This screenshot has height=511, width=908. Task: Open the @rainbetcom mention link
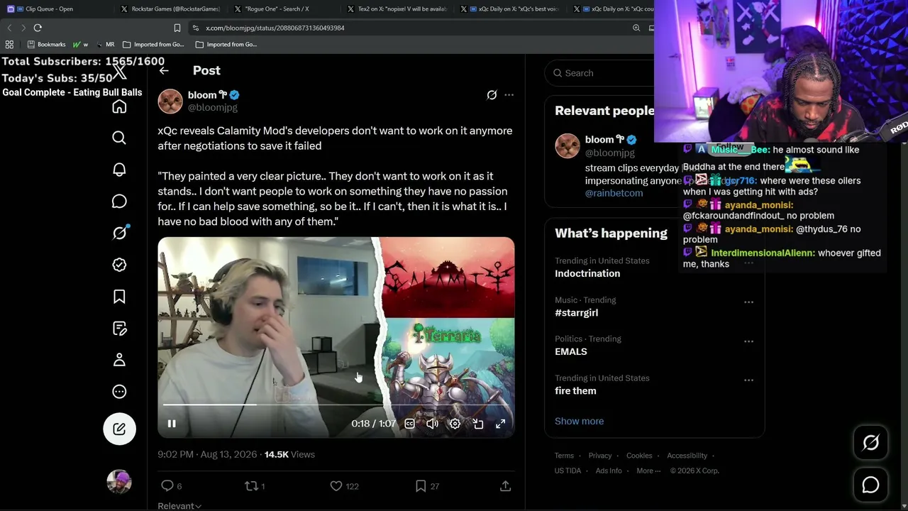(614, 193)
